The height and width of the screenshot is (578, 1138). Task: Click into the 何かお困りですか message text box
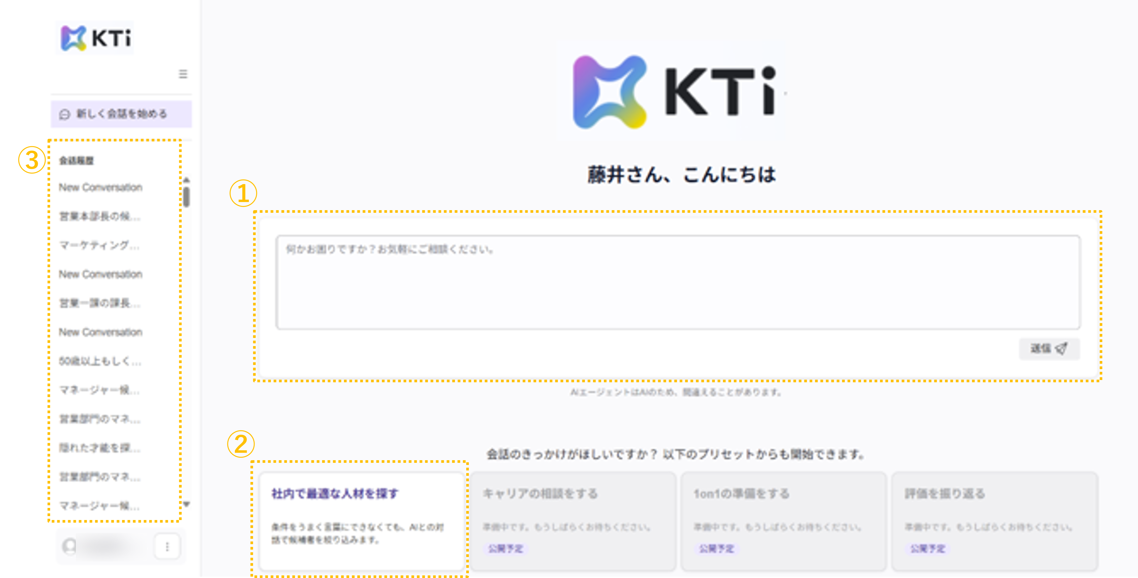click(678, 283)
